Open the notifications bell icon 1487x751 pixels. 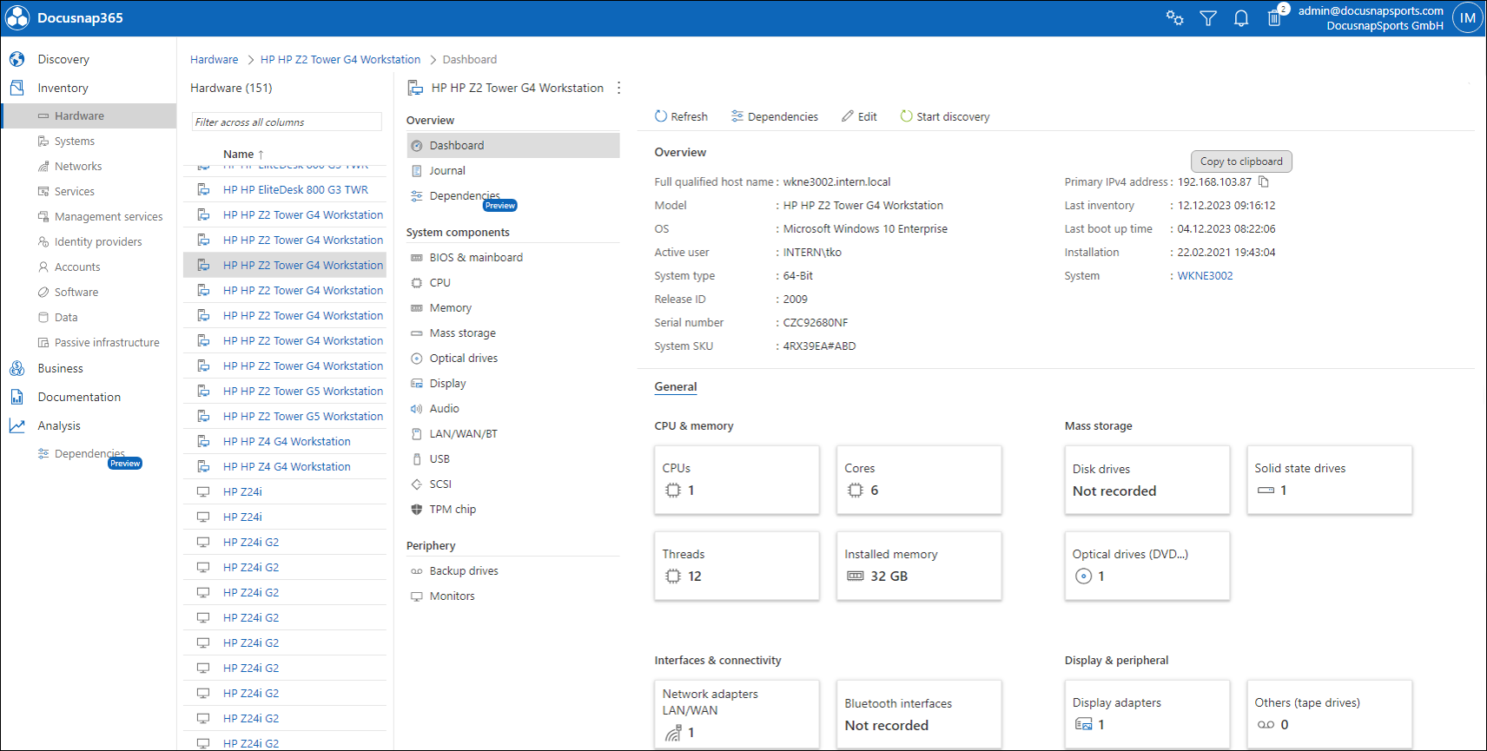pyautogui.click(x=1241, y=18)
